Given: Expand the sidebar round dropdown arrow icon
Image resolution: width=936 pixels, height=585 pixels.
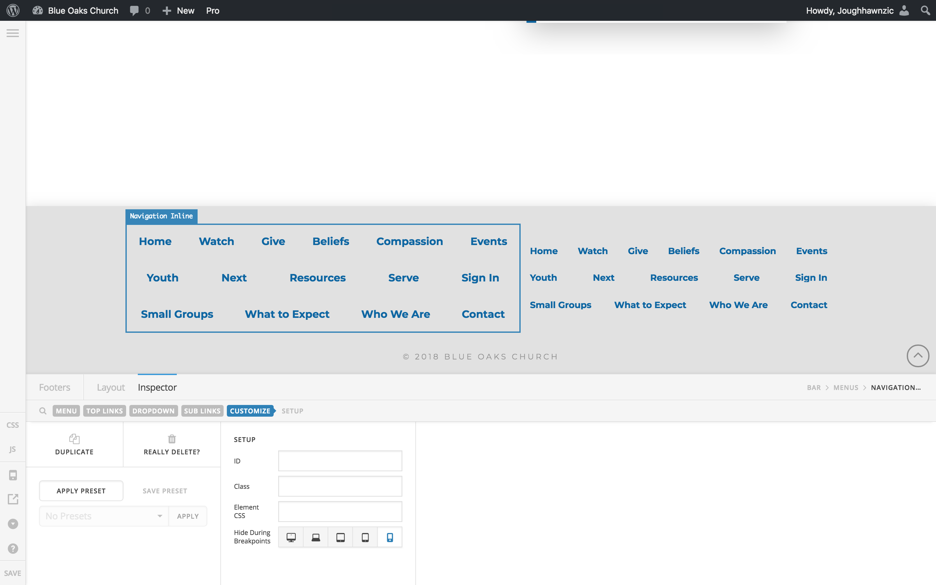Looking at the screenshot, I should tap(13, 524).
